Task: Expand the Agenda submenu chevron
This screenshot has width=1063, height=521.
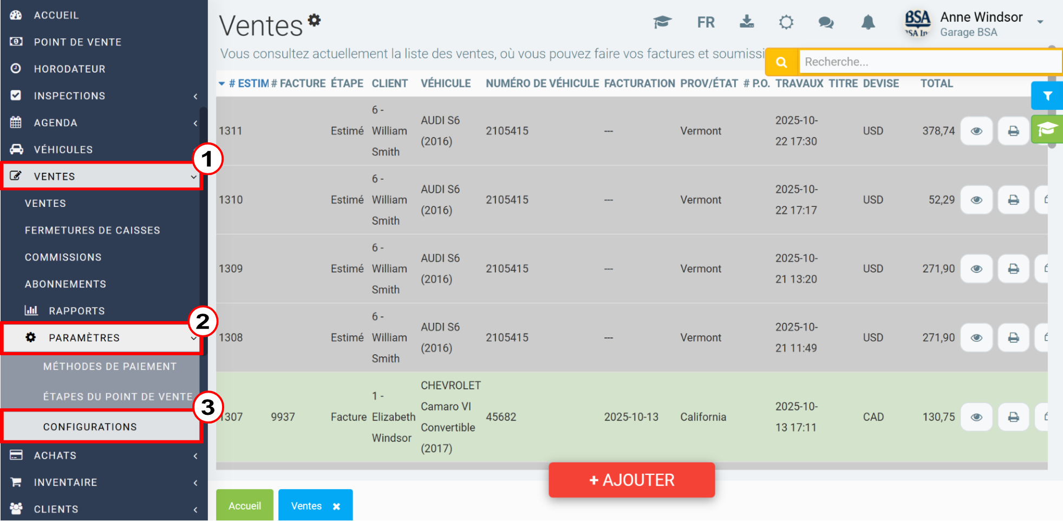Action: click(x=195, y=123)
